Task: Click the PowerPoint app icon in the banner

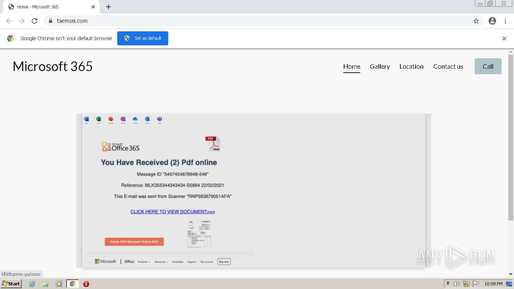Action: click(x=111, y=119)
